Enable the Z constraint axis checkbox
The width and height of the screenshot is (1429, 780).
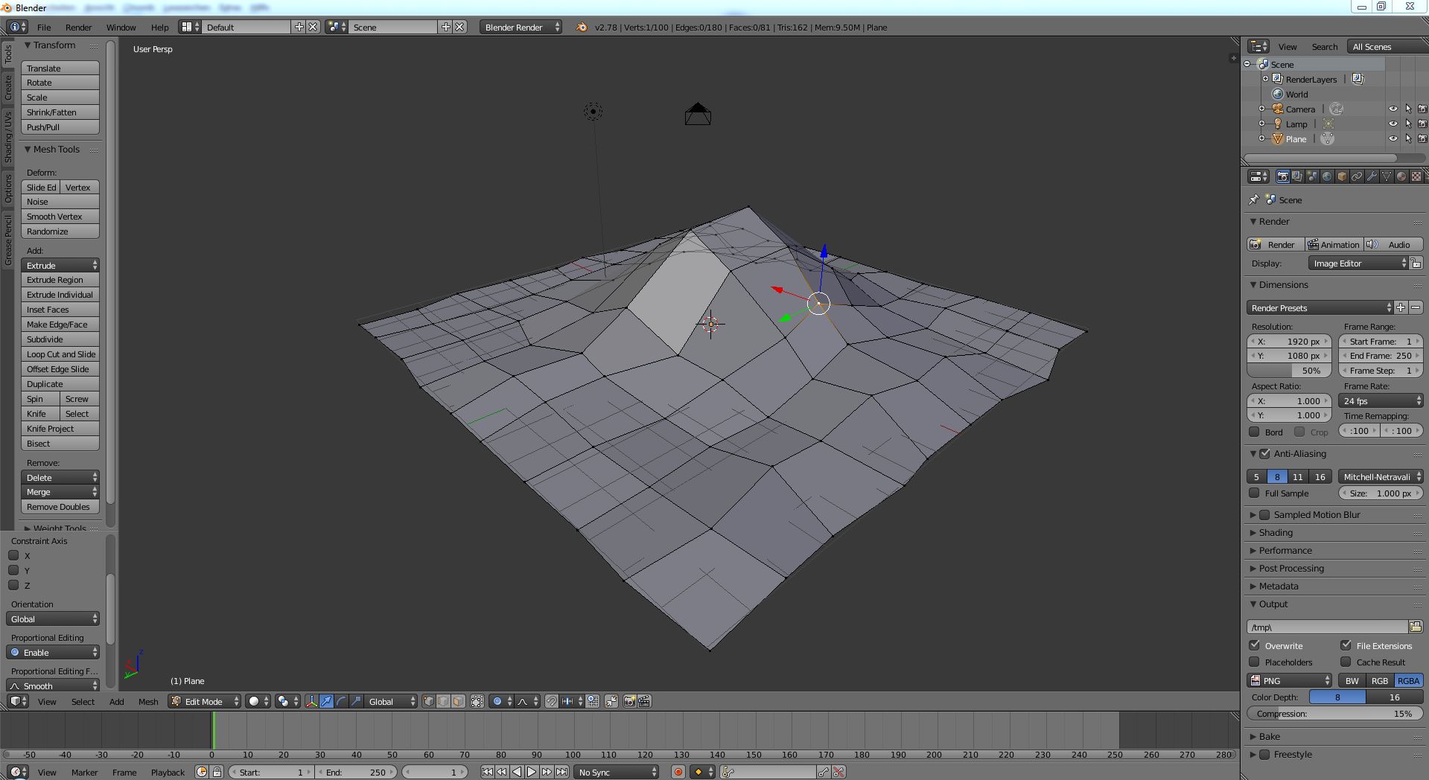click(x=13, y=585)
